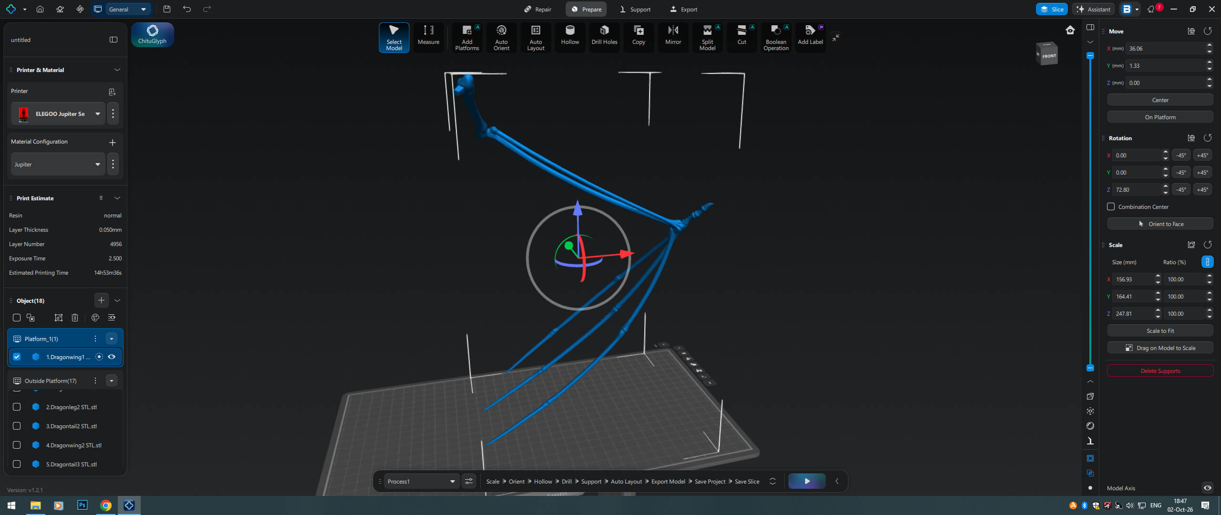Open the ChituGlyph panel
This screenshot has height=515, width=1221.
[152, 35]
